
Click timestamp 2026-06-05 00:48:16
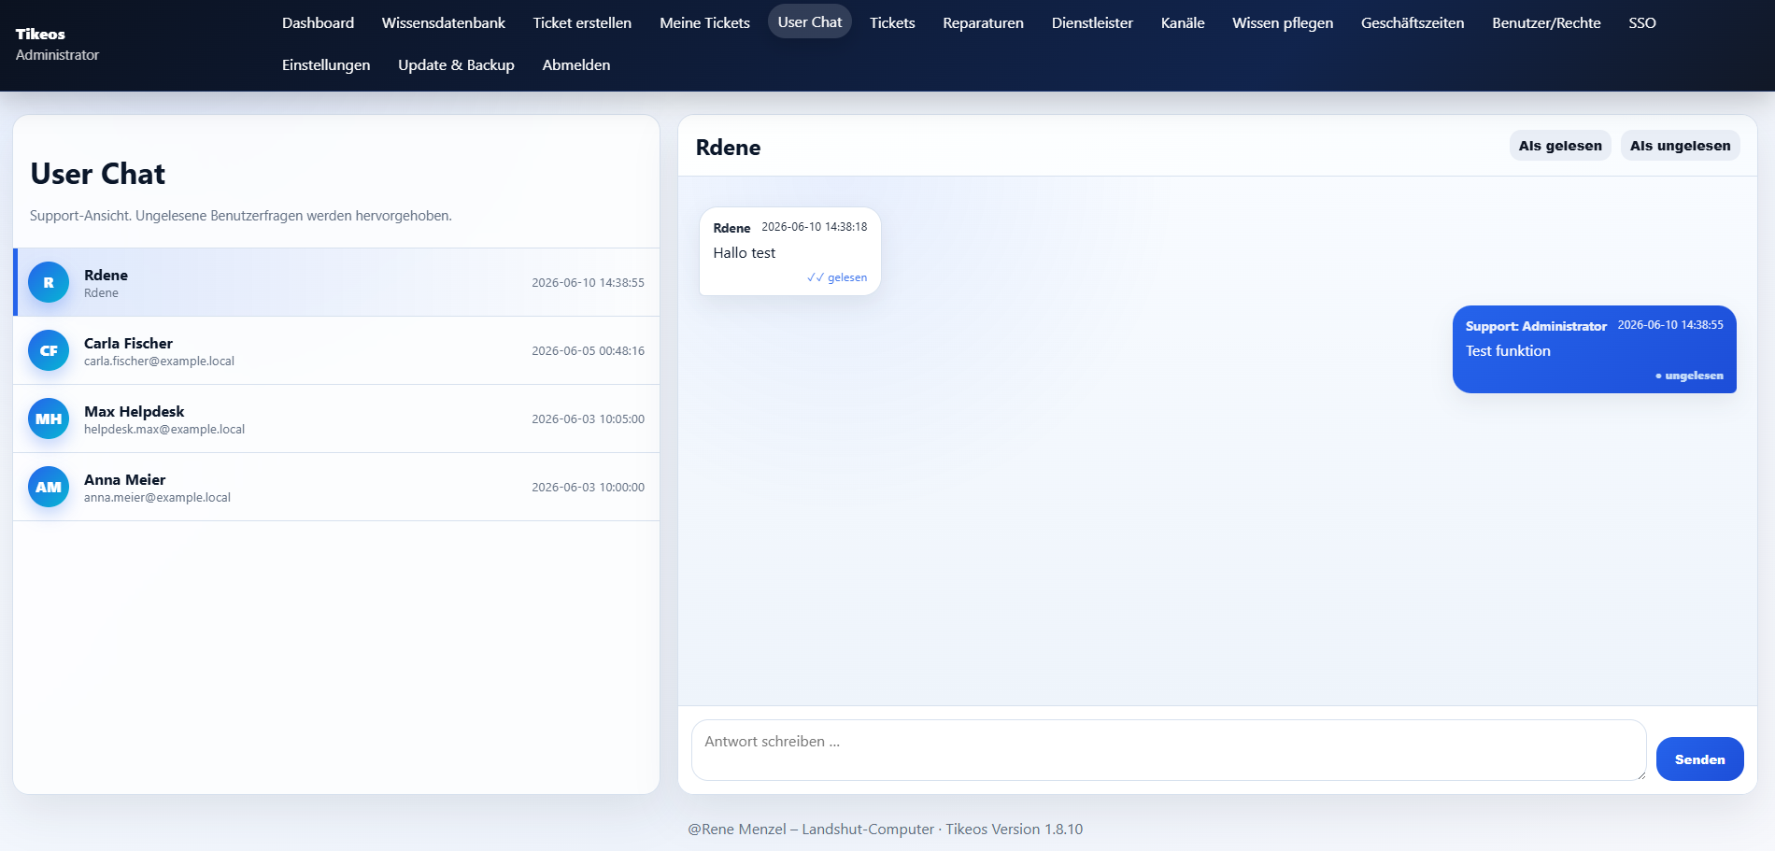(588, 351)
